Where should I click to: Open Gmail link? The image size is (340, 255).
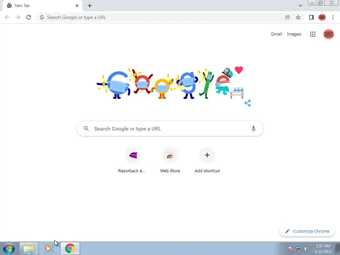276,34
